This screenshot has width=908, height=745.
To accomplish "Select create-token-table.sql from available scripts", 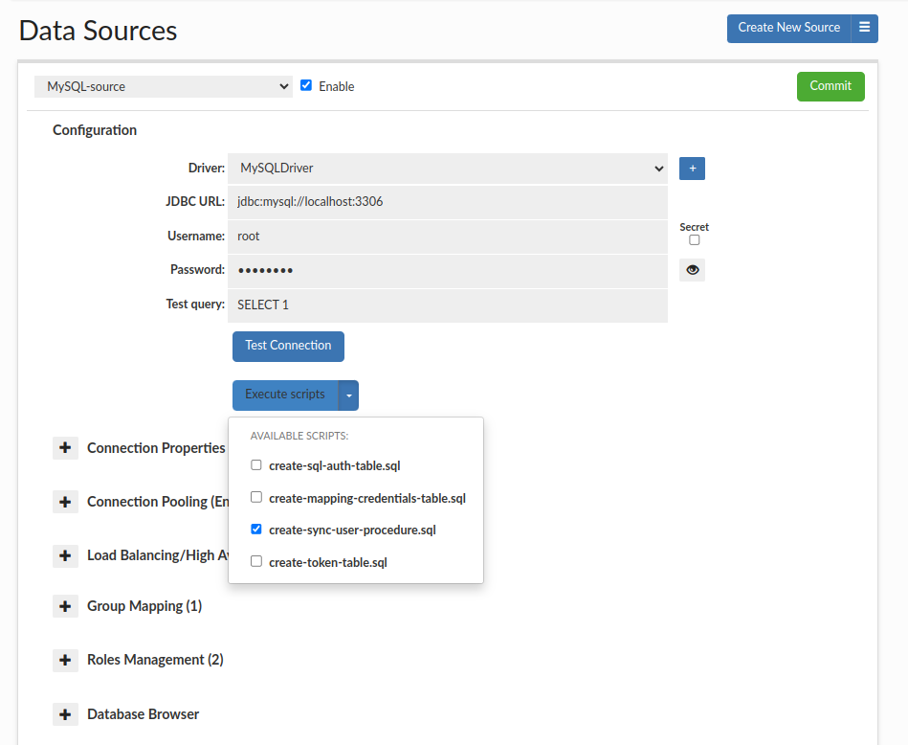I will pyautogui.click(x=255, y=562).
